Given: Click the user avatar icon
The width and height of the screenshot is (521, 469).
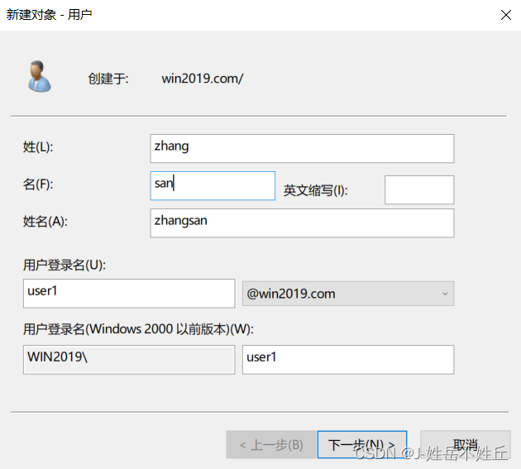Looking at the screenshot, I should click(39, 76).
